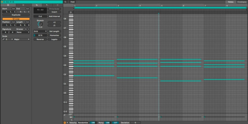Select the lowest note in bar 1
248x124 pixels.
[94, 75]
